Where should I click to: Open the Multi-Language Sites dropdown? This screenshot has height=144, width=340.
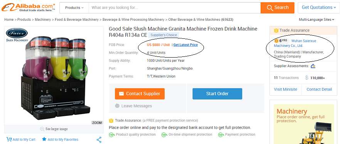(316, 20)
